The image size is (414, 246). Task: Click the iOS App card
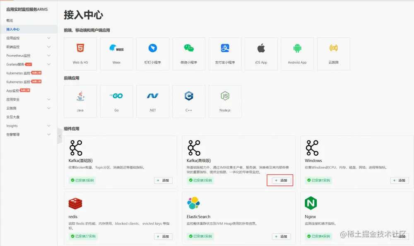(261, 54)
